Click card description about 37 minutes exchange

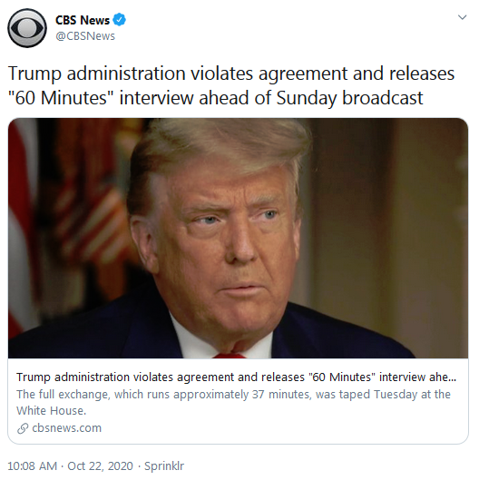pos(233,403)
